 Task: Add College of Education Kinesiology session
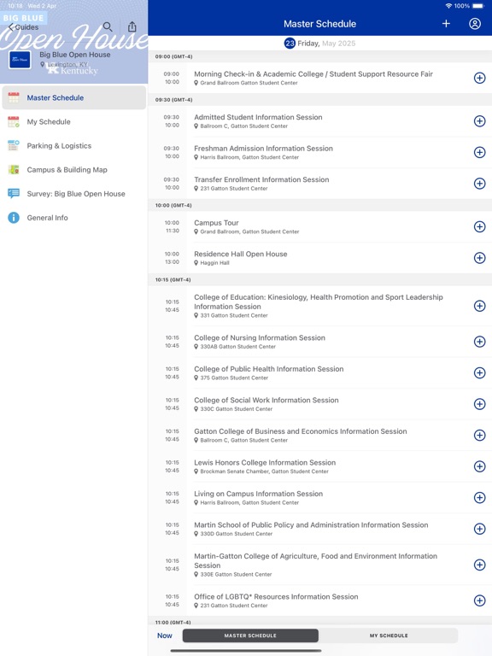[x=479, y=306]
